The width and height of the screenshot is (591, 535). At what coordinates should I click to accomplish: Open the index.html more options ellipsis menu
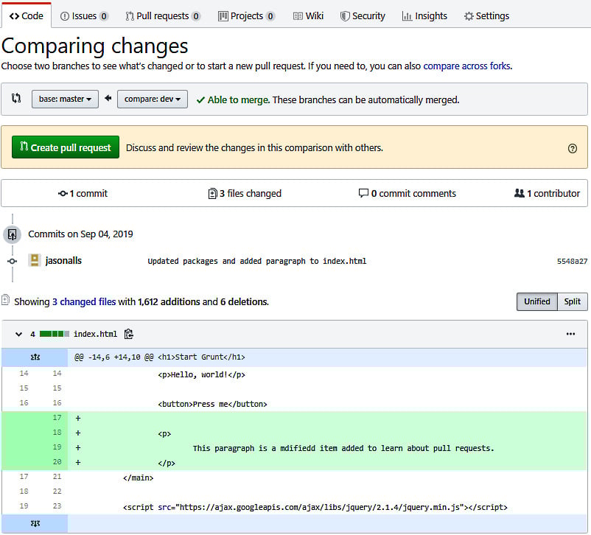click(570, 334)
